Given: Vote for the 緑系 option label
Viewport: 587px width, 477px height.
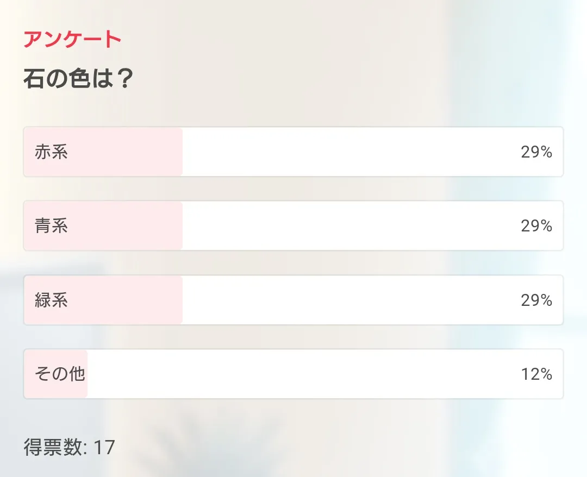Looking at the screenshot, I should (51, 300).
